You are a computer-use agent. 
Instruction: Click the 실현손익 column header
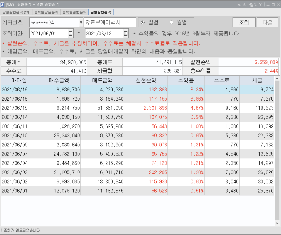pos(146,81)
